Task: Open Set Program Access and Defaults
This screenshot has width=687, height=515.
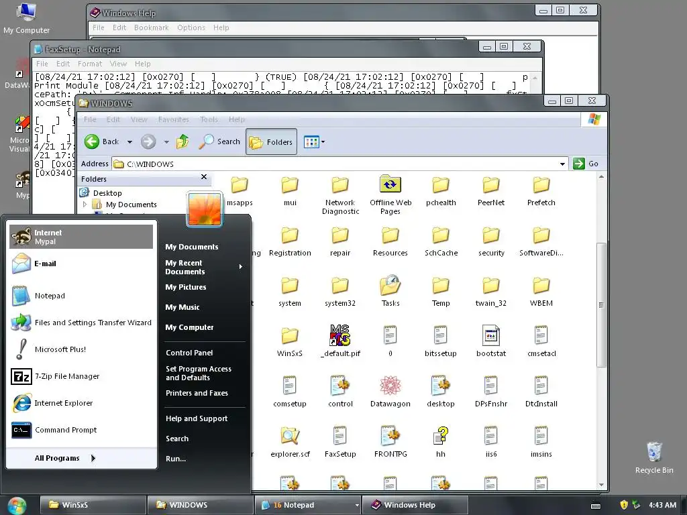Action: (199, 373)
